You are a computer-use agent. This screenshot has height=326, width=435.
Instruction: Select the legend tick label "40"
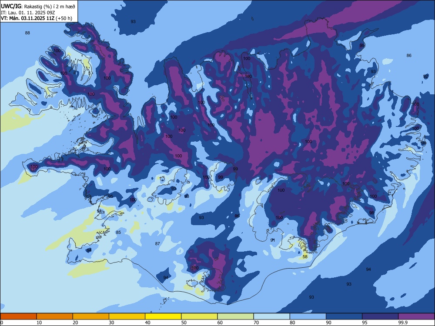pyautogui.click(x=147, y=323)
